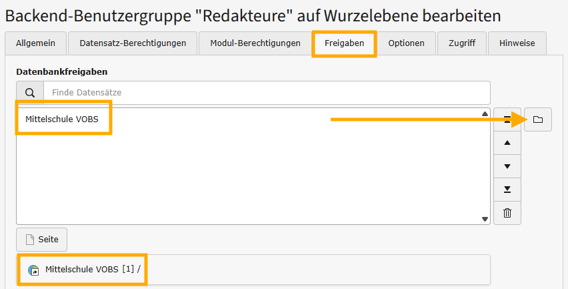The image size is (568, 289).
Task: Switch to the Zugriff tab
Action: 462,43
